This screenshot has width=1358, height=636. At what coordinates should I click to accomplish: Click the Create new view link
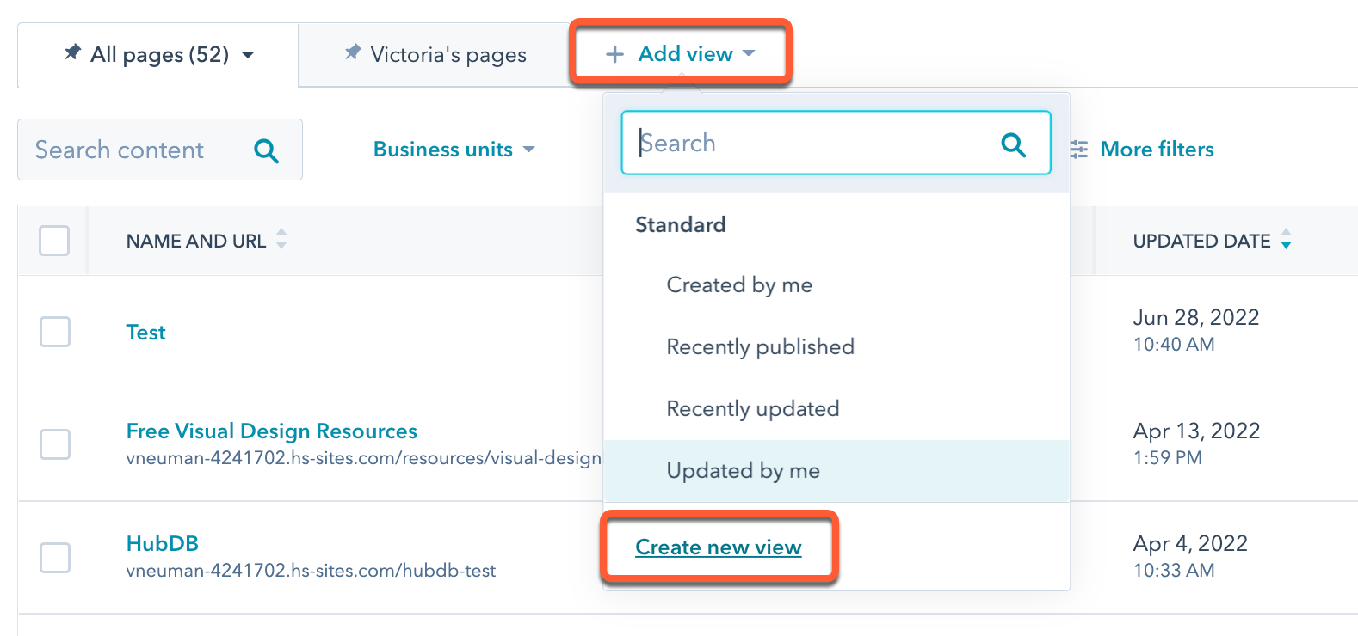719,547
